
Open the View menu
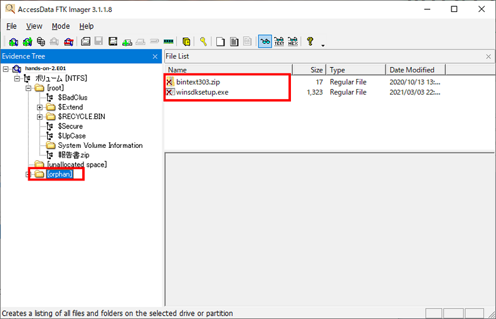coord(34,26)
